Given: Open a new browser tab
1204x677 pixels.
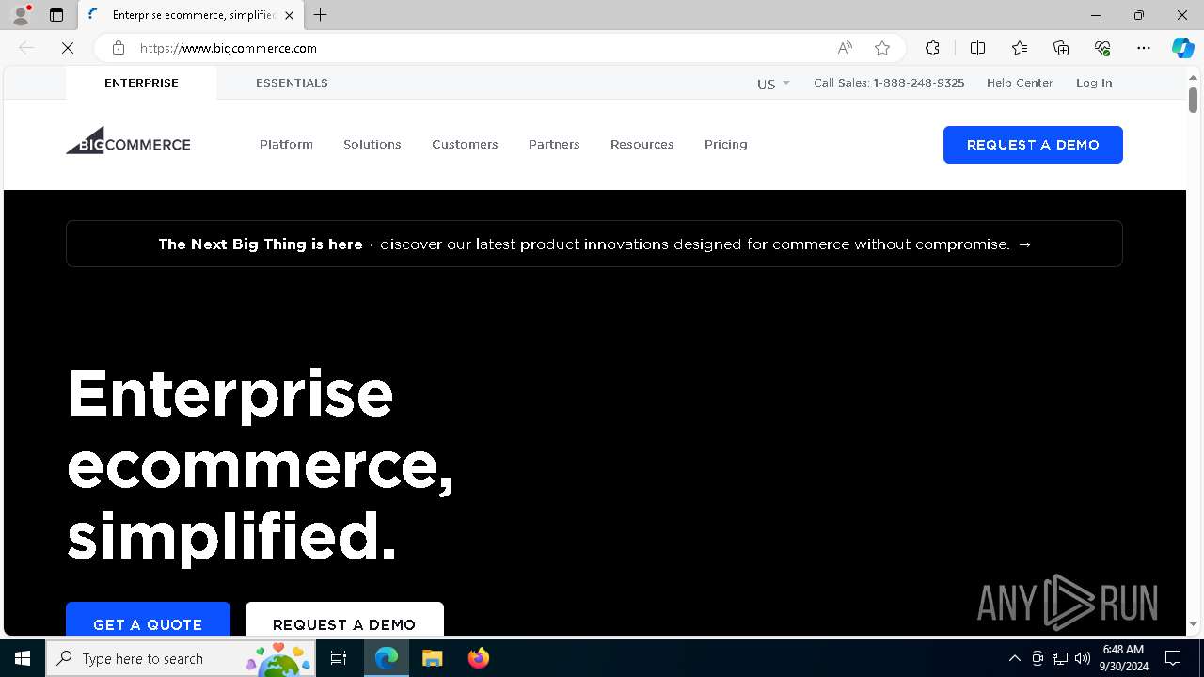Looking at the screenshot, I should [321, 15].
